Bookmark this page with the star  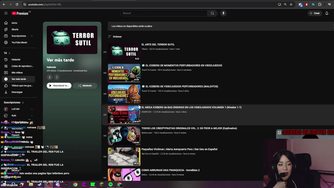click(291, 4)
